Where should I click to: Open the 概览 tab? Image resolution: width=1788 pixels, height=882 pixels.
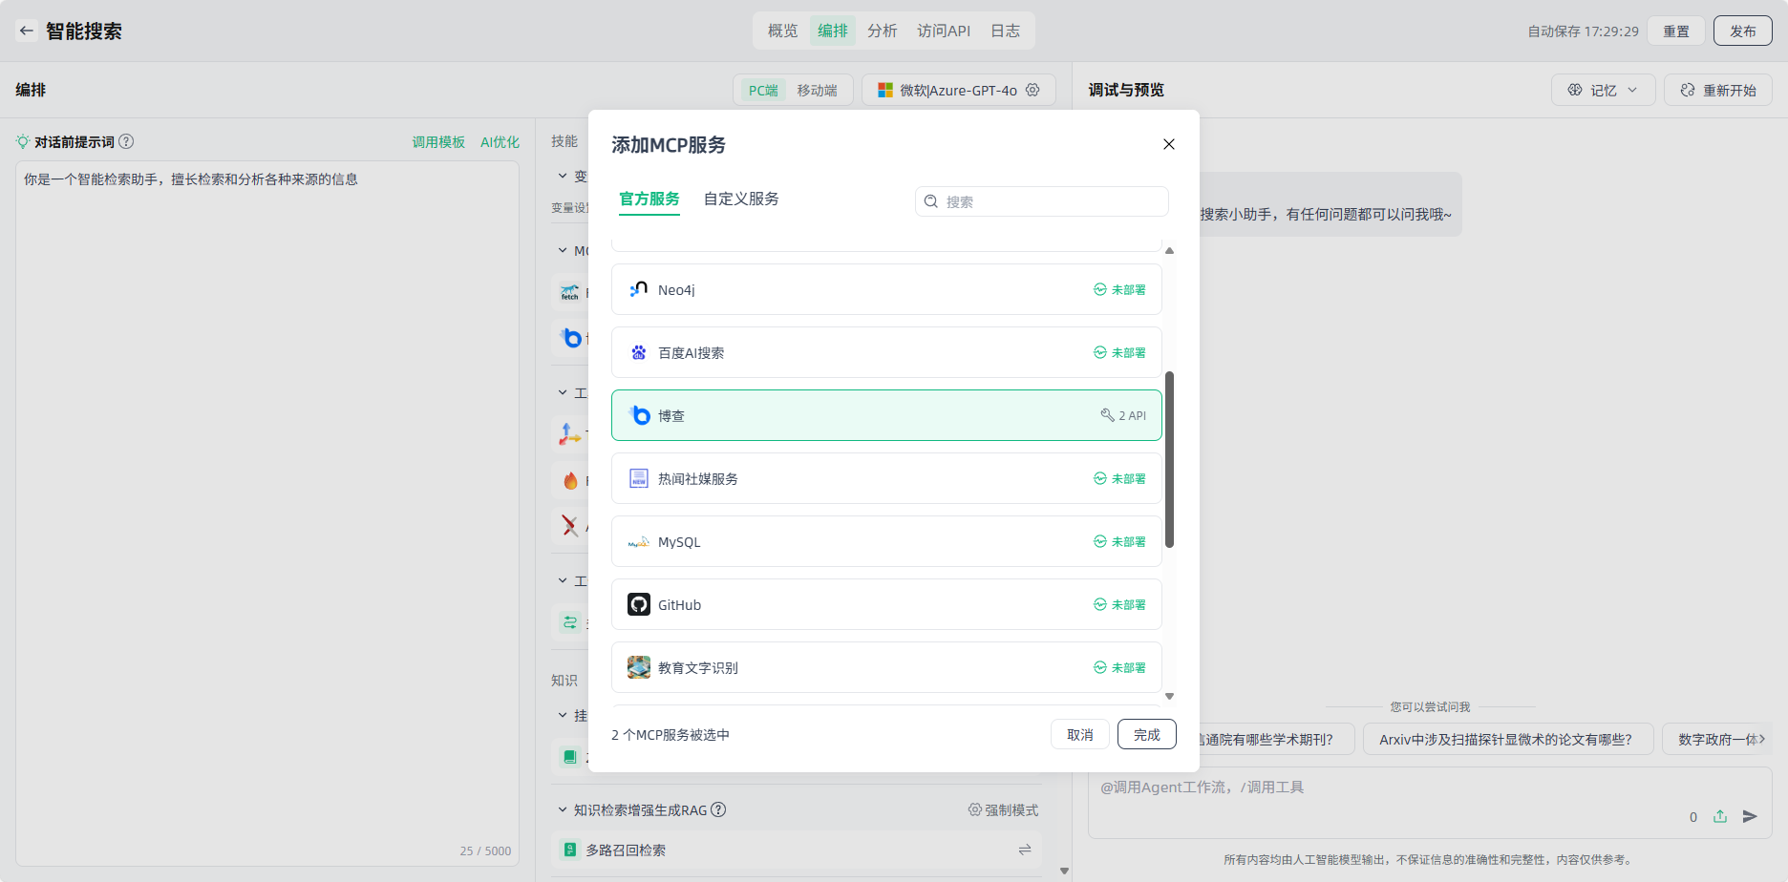(783, 31)
